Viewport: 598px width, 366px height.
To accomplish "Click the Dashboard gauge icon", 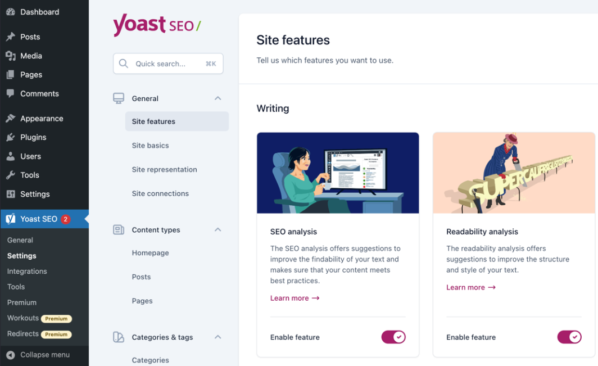I will [x=10, y=12].
